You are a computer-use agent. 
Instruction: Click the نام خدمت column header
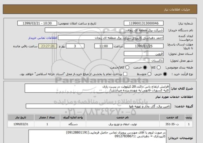[123, 117]
